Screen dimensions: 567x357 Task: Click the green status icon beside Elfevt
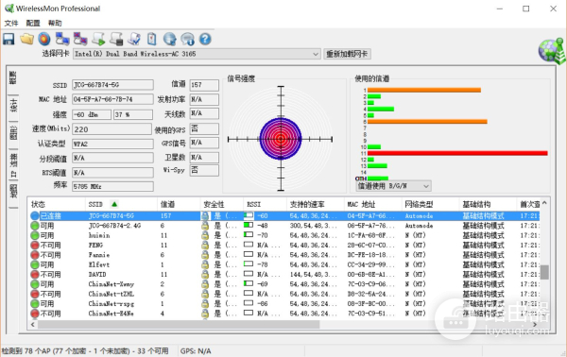pos(35,264)
